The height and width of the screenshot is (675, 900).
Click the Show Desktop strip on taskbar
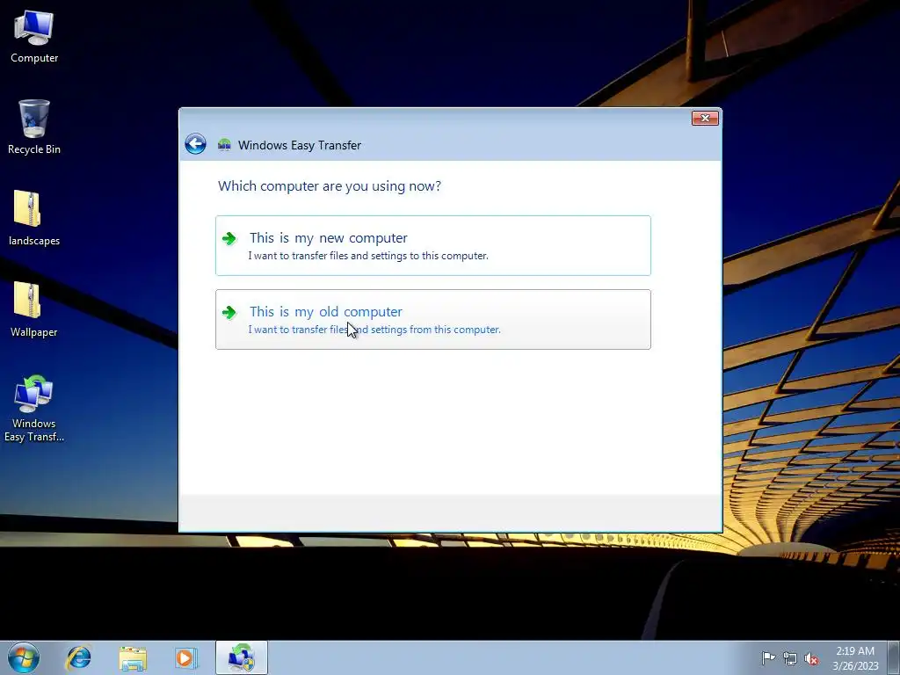[x=894, y=657]
